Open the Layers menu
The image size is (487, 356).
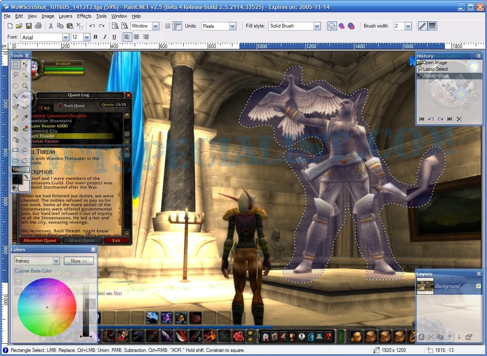coord(66,16)
